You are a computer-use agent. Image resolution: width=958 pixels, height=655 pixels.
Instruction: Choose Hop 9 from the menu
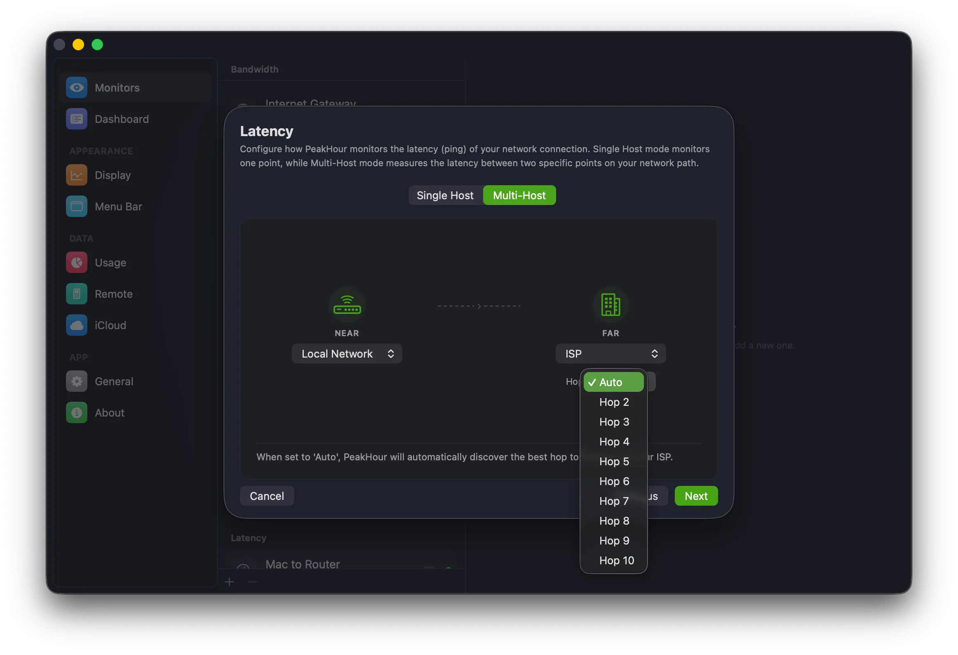coord(613,540)
